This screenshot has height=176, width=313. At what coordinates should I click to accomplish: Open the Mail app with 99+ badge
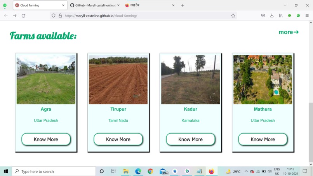tap(163, 171)
